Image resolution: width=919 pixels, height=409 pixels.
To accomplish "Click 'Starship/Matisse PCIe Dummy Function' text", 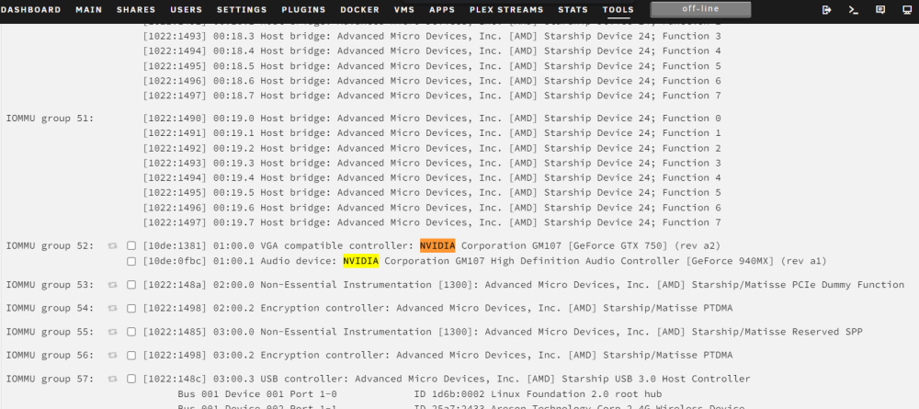I will 799,285.
